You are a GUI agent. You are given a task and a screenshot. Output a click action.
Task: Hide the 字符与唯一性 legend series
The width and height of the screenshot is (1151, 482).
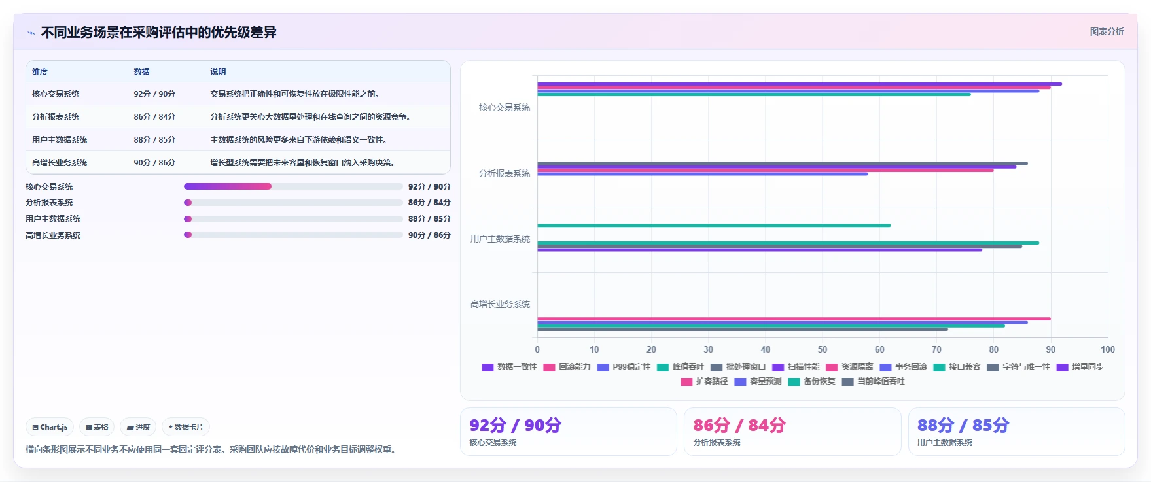[x=1018, y=367]
